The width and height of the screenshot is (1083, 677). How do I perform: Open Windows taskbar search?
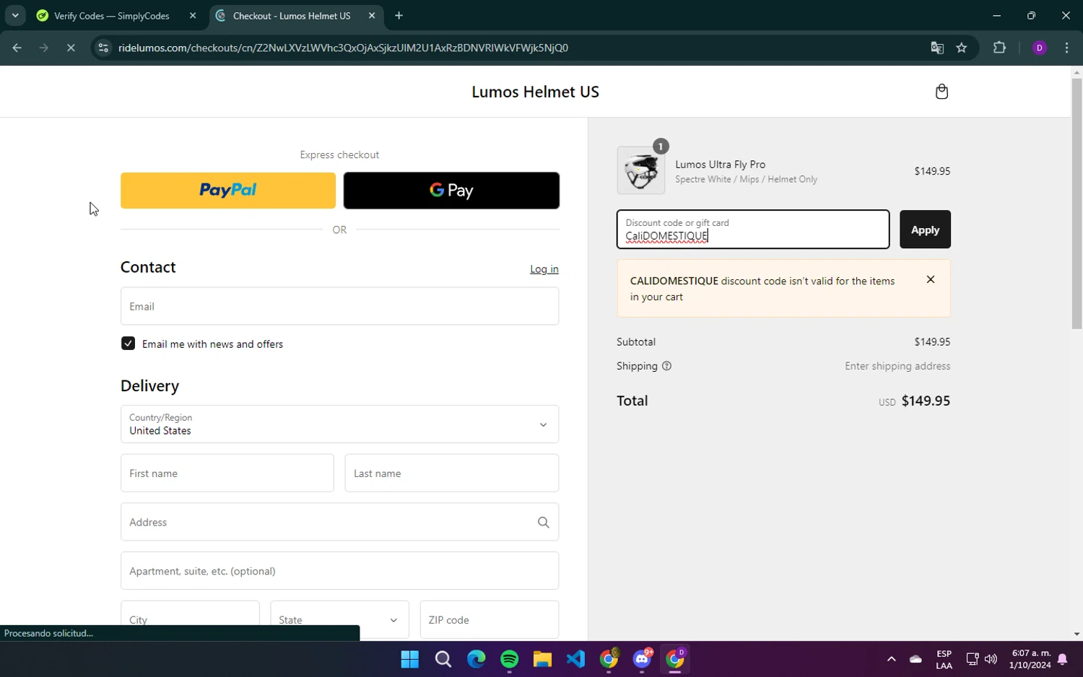pyautogui.click(x=443, y=659)
